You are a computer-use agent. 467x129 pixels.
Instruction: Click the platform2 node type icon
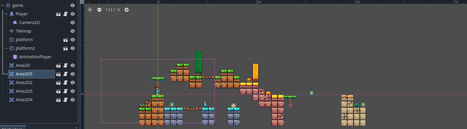(12, 48)
